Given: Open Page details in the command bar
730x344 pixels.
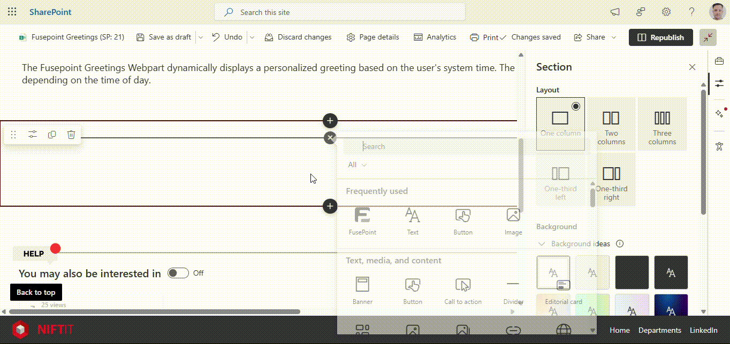Looking at the screenshot, I should tap(373, 37).
